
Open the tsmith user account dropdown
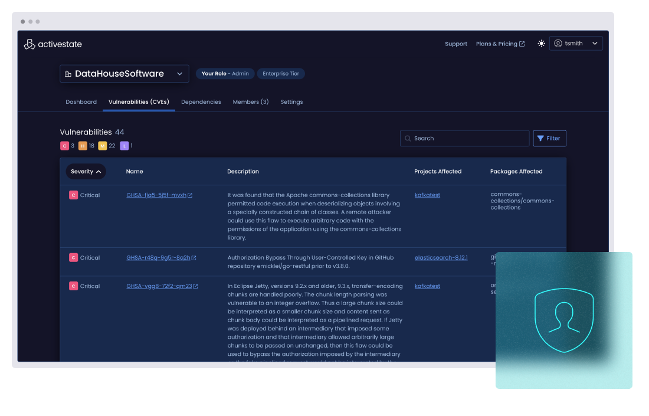pyautogui.click(x=576, y=44)
